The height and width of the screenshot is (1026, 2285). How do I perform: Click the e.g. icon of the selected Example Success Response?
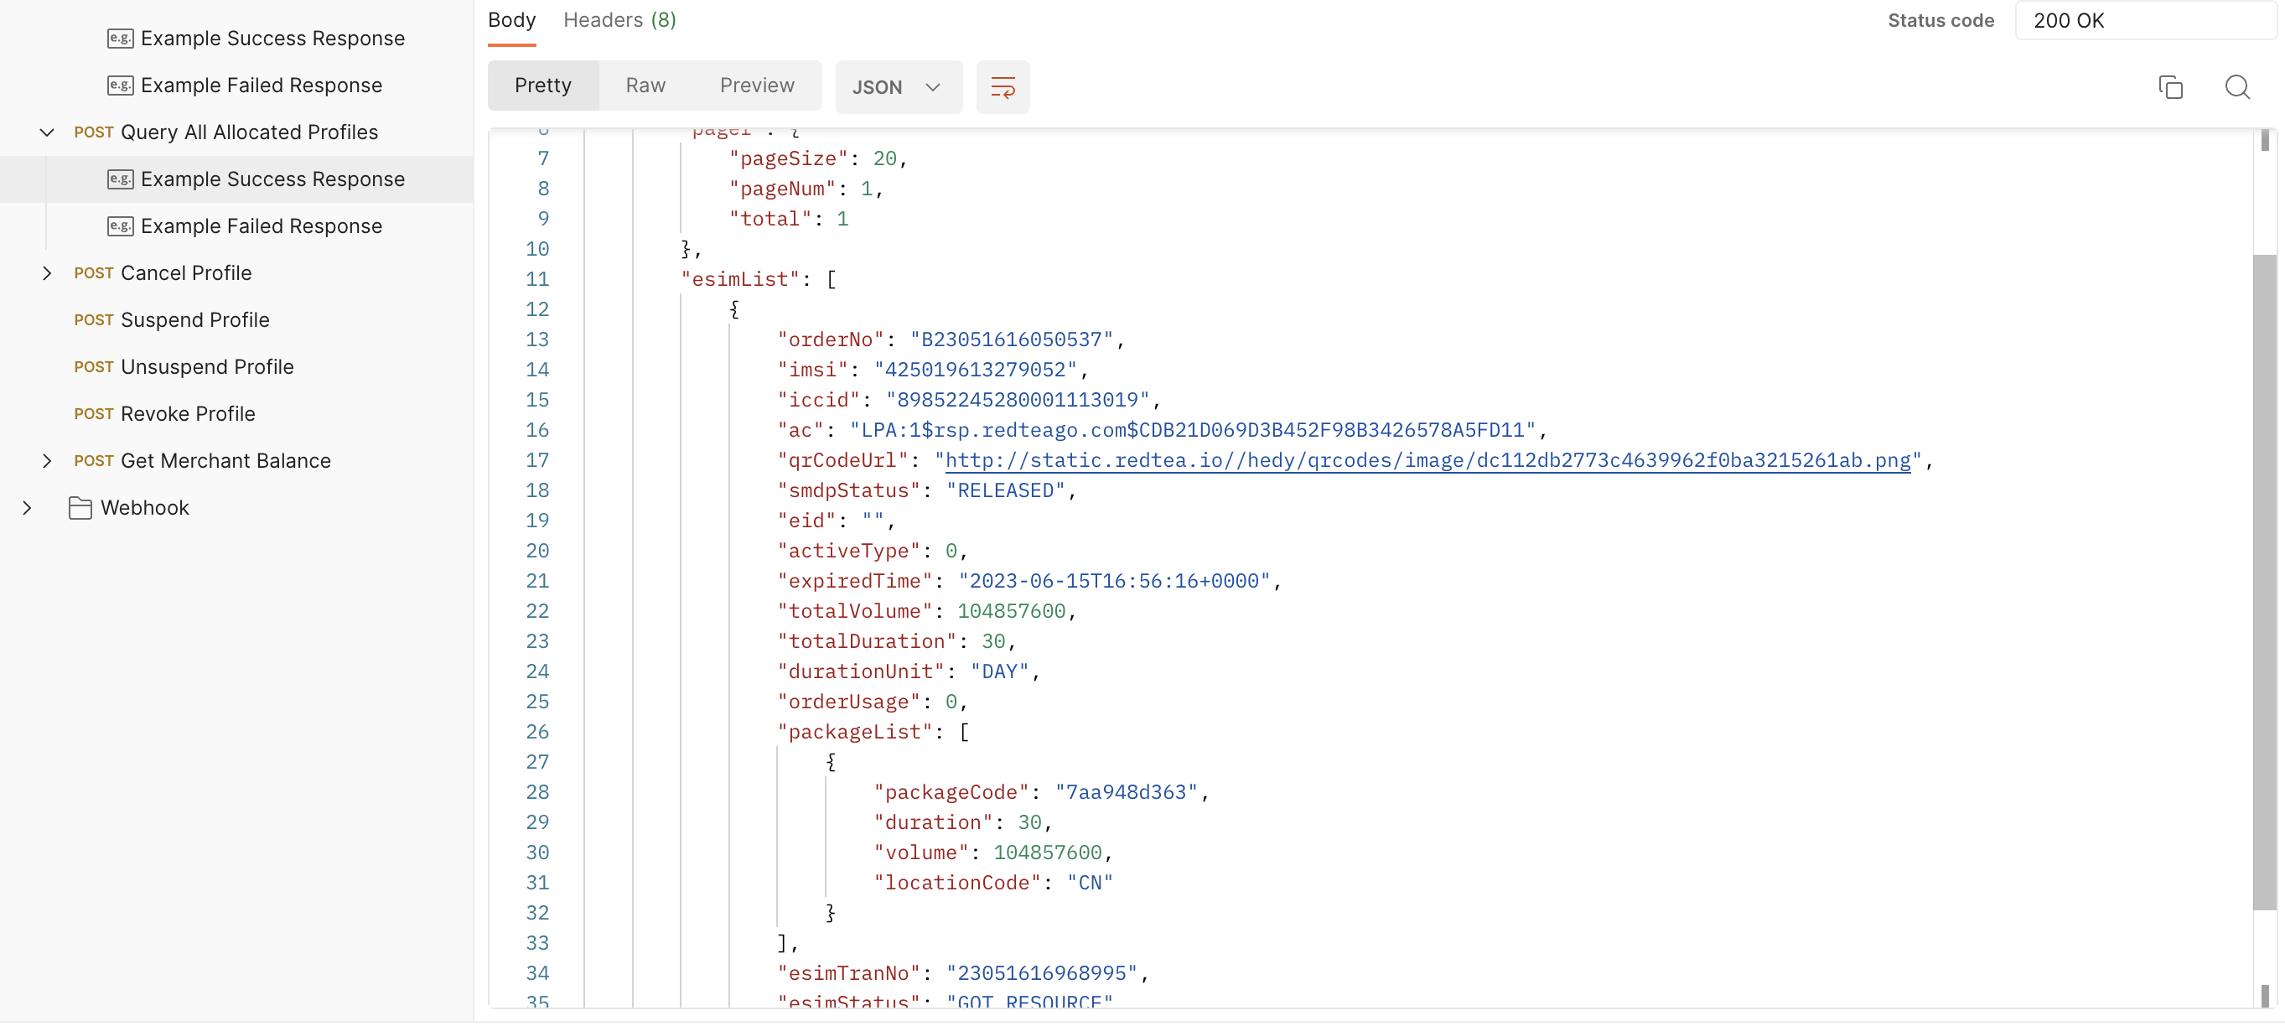click(x=122, y=179)
